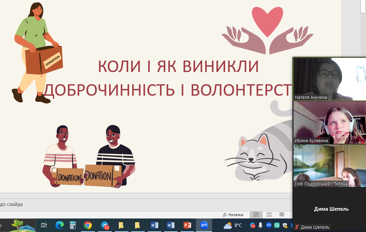Click muted microphone icon beside Дима Шепель
This screenshot has height=232, width=366.
click(297, 227)
